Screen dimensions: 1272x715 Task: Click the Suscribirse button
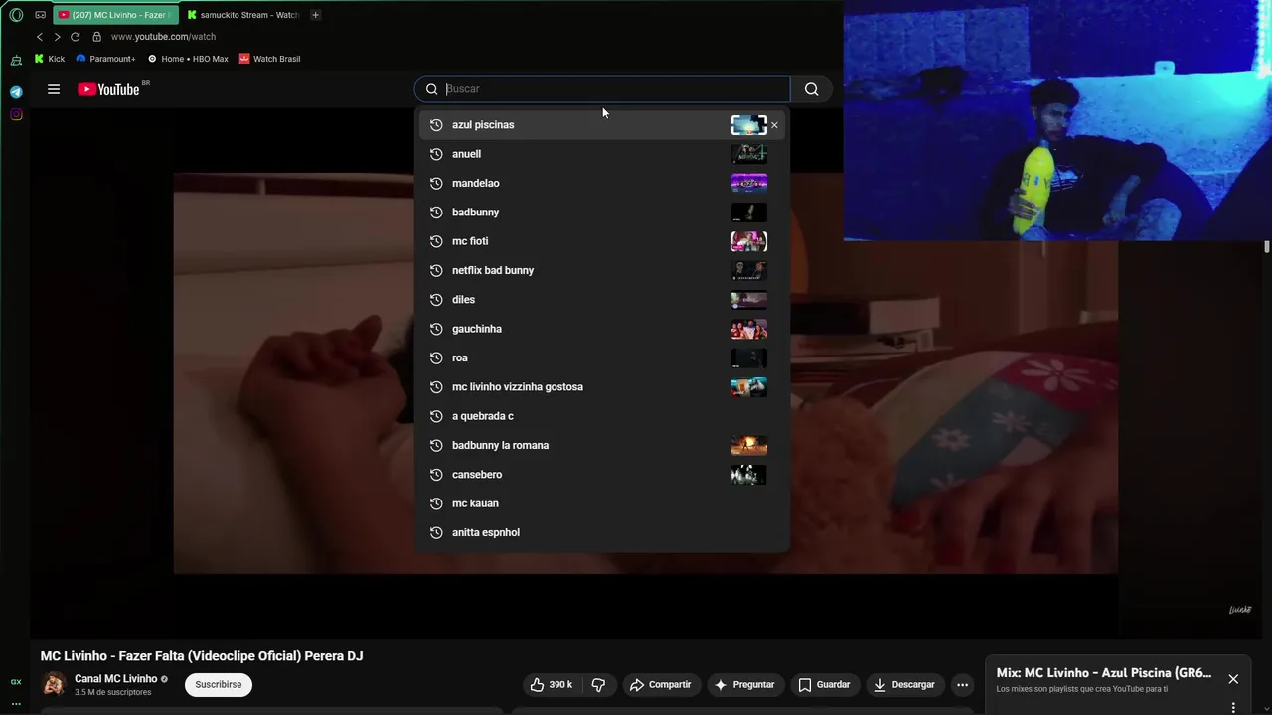219,684
